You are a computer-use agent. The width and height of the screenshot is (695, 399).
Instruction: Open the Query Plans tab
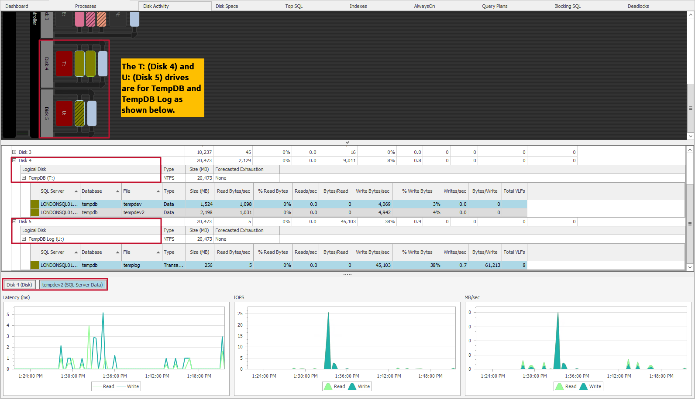[495, 6]
